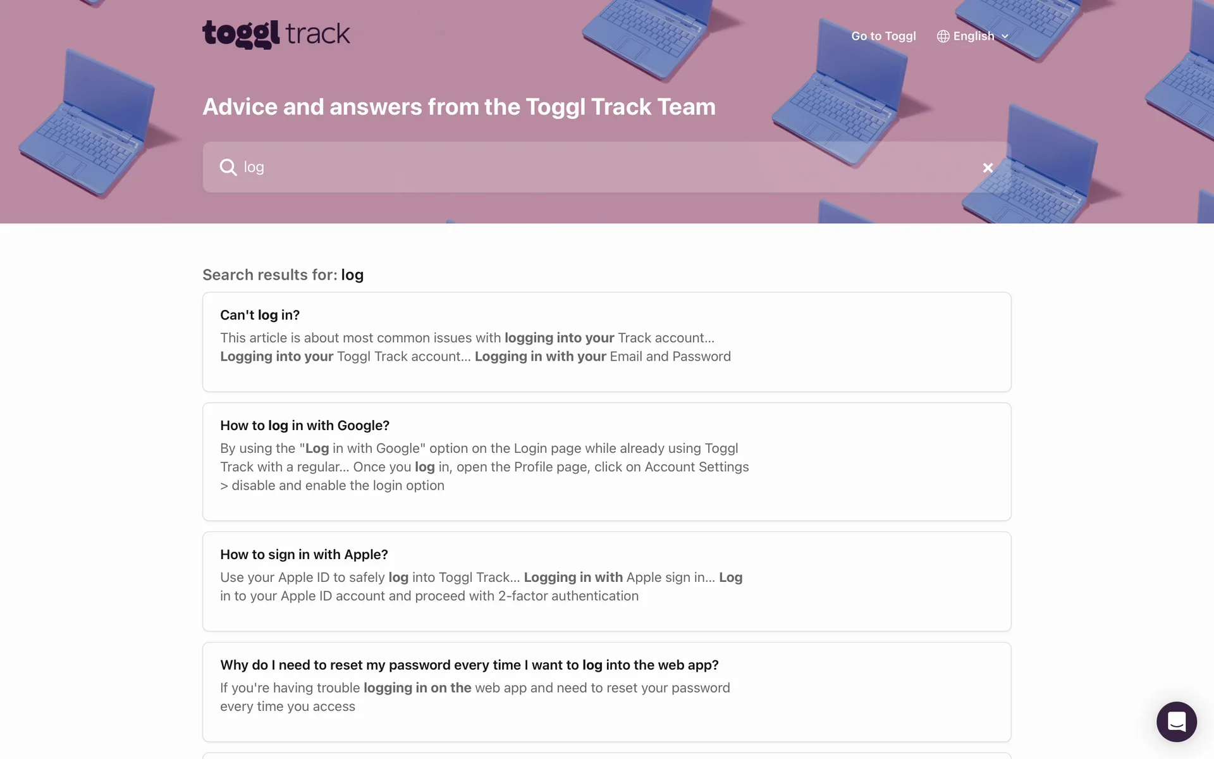Clear the search field with X
1214x759 pixels.
click(988, 168)
